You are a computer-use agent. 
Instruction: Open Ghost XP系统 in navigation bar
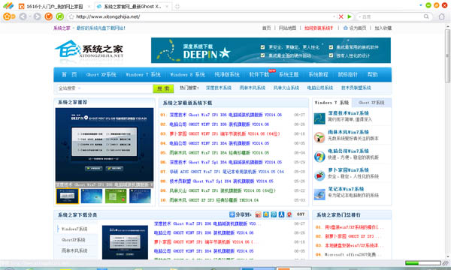click(101, 74)
